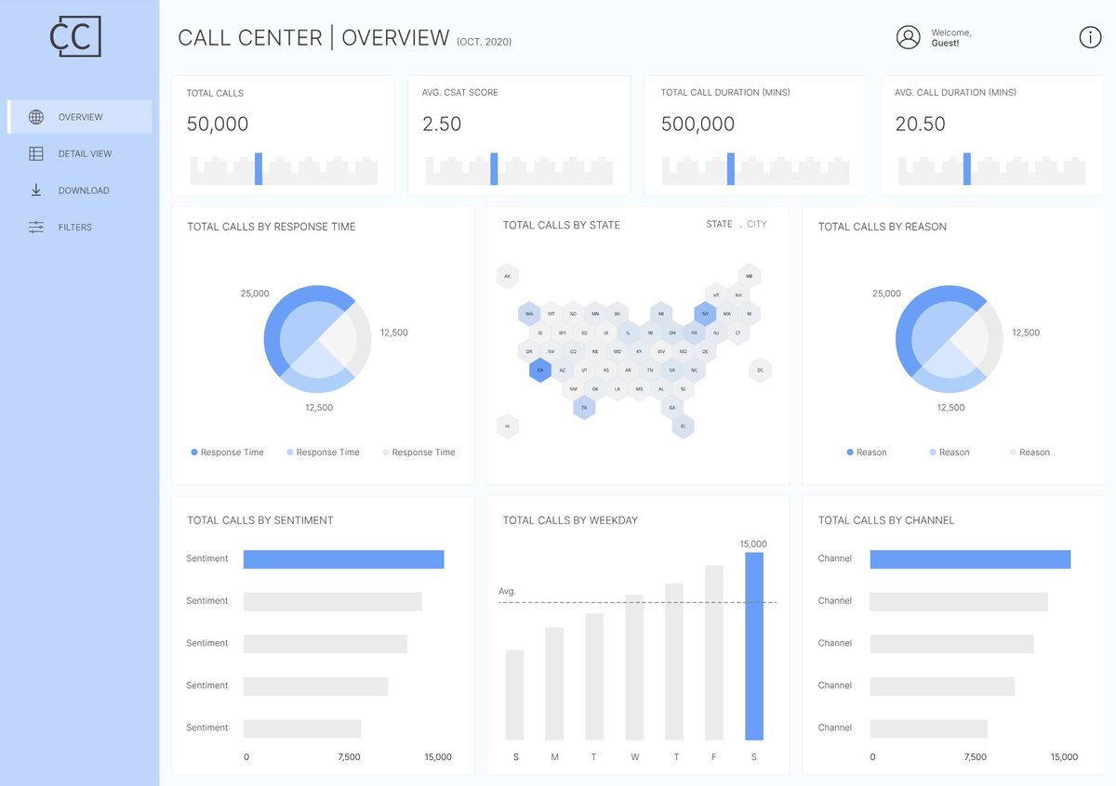Select the NY hexagon on the map

[x=705, y=314]
